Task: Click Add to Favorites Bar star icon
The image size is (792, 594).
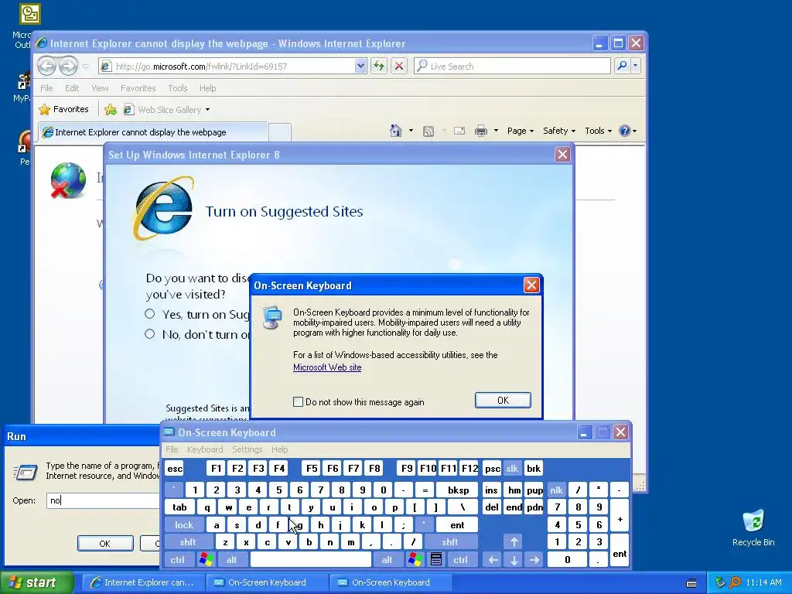Action: [x=111, y=110]
